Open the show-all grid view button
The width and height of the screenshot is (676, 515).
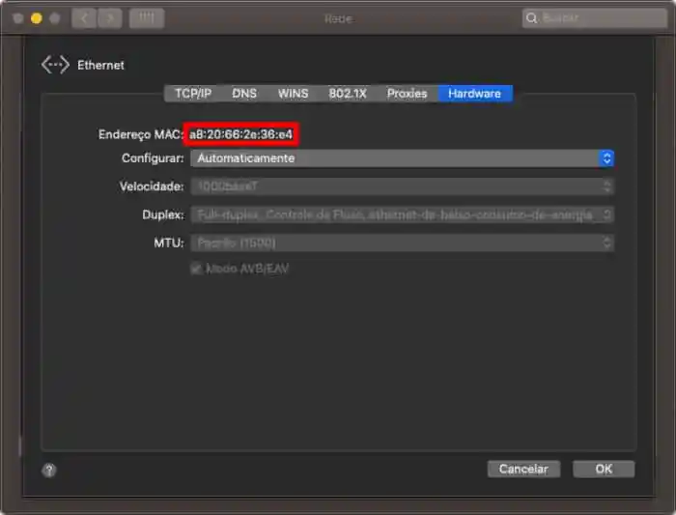point(147,18)
